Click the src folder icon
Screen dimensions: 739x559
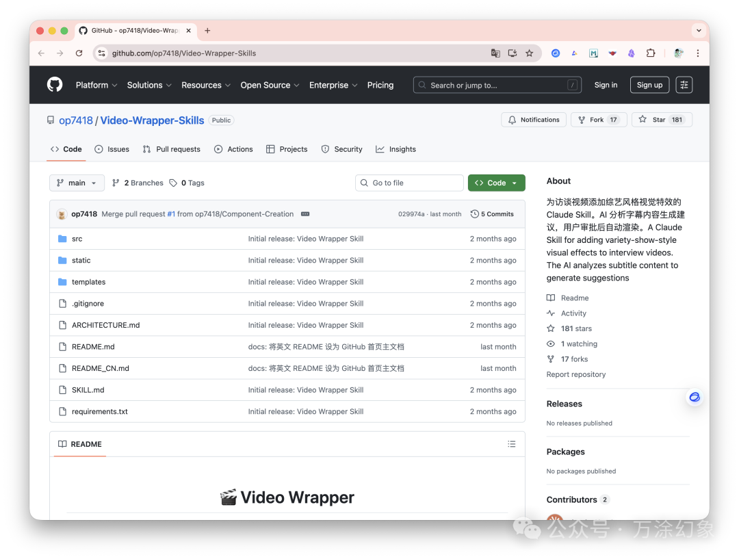(x=62, y=239)
